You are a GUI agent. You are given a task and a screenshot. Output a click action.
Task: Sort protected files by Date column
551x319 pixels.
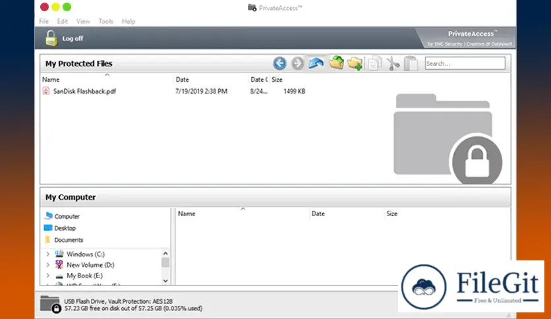183,80
